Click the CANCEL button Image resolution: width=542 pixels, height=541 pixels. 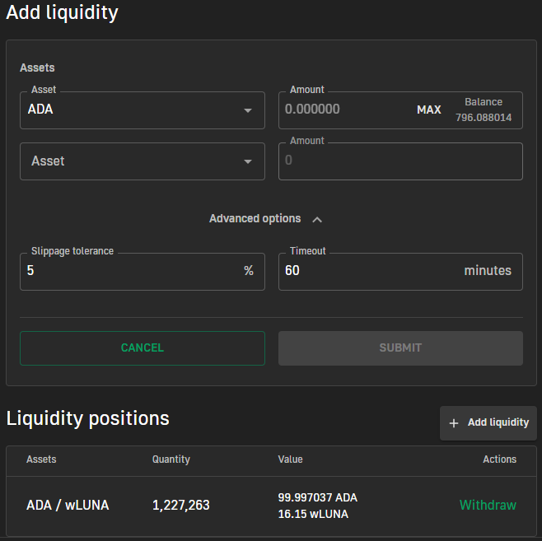(x=143, y=348)
